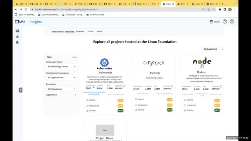Go forward with browser forward arrow
Image resolution: width=251 pixels, height=141 pixels.
point(21,9)
